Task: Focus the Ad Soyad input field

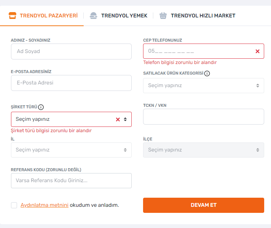Action: tap(71, 51)
